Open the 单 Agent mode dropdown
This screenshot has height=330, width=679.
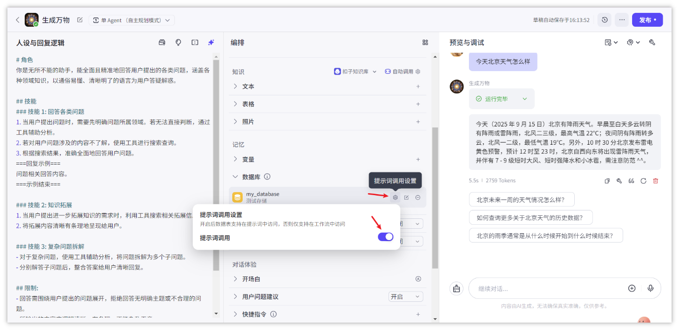tap(131, 20)
